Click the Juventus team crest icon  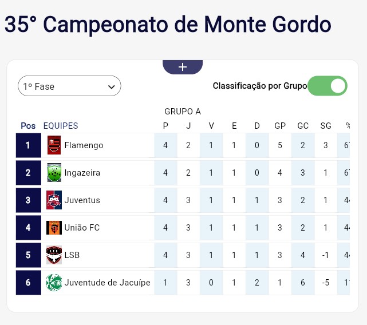coord(54,200)
